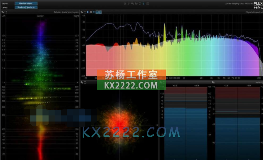Screen dimensions: 263x160
Task: Open the Nebula panel settings gear
Action: click(3, 12)
